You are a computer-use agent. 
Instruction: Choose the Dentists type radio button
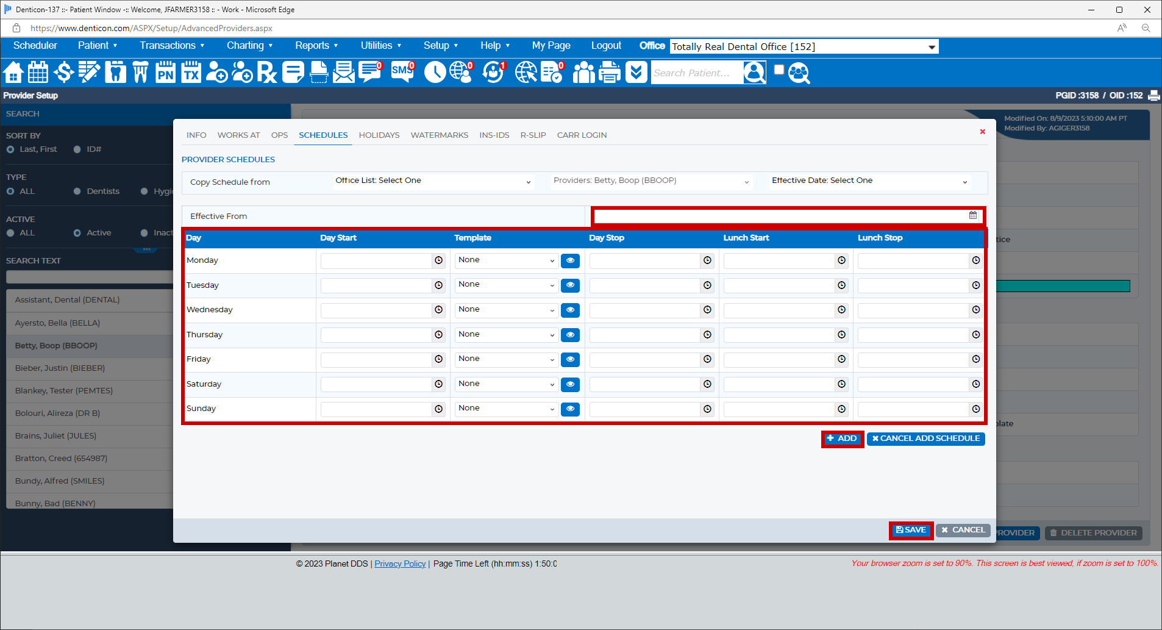click(x=77, y=191)
